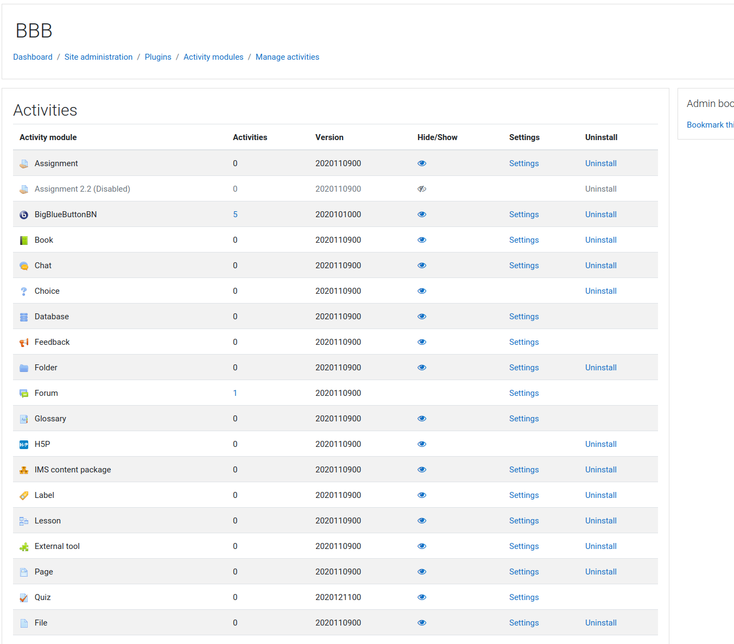
Task: Uninstall Assignment 2.2 (Disabled)
Action: click(601, 189)
